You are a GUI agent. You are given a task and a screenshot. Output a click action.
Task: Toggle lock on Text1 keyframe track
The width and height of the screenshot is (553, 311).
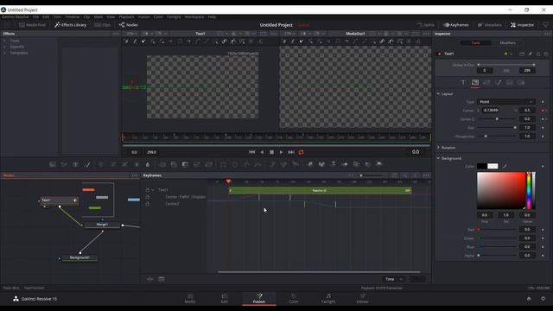pyautogui.click(x=148, y=190)
